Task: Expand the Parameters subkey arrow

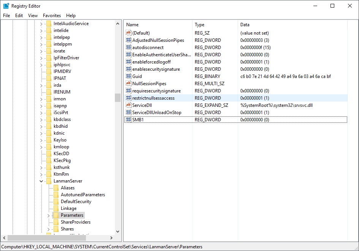Action: (49, 216)
